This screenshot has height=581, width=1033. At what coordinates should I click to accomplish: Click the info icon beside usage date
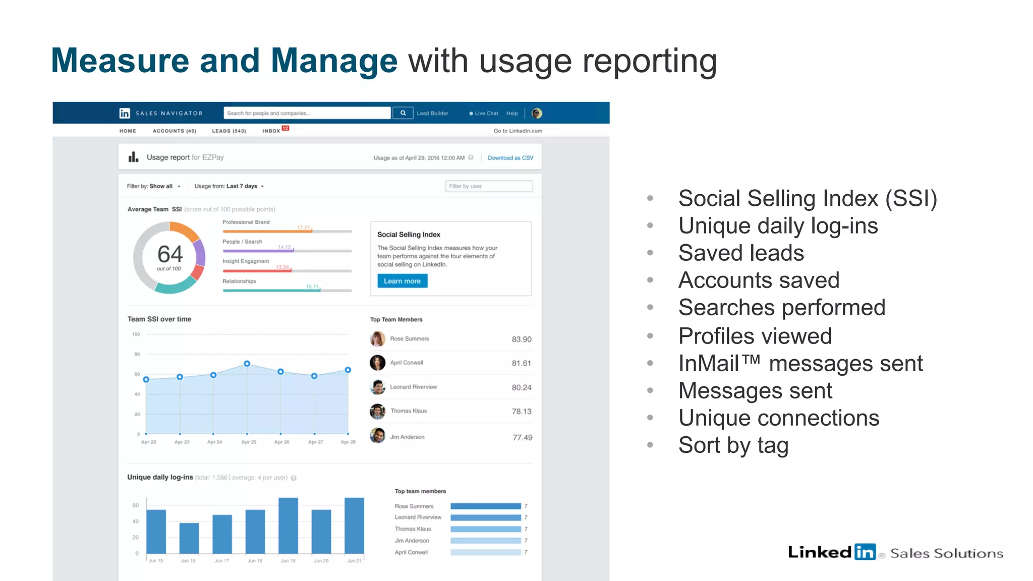click(471, 158)
